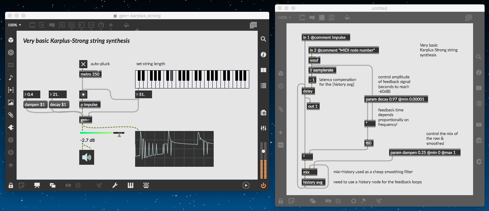489x211 pixels.
Task: Click the decay $1 message box
Action: click(x=59, y=105)
